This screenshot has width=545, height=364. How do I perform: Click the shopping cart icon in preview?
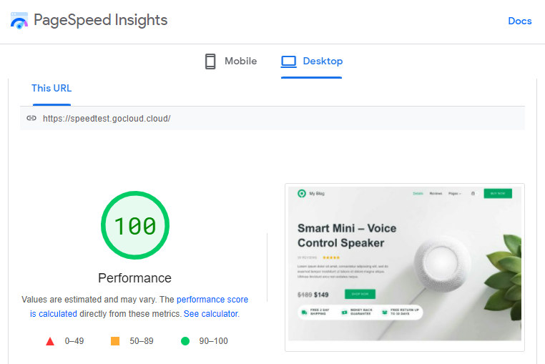tap(472, 193)
